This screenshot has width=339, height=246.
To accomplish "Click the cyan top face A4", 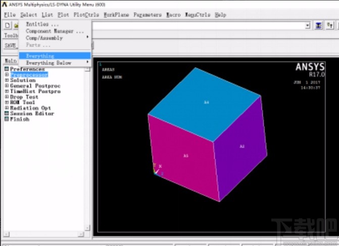I will [x=206, y=102].
